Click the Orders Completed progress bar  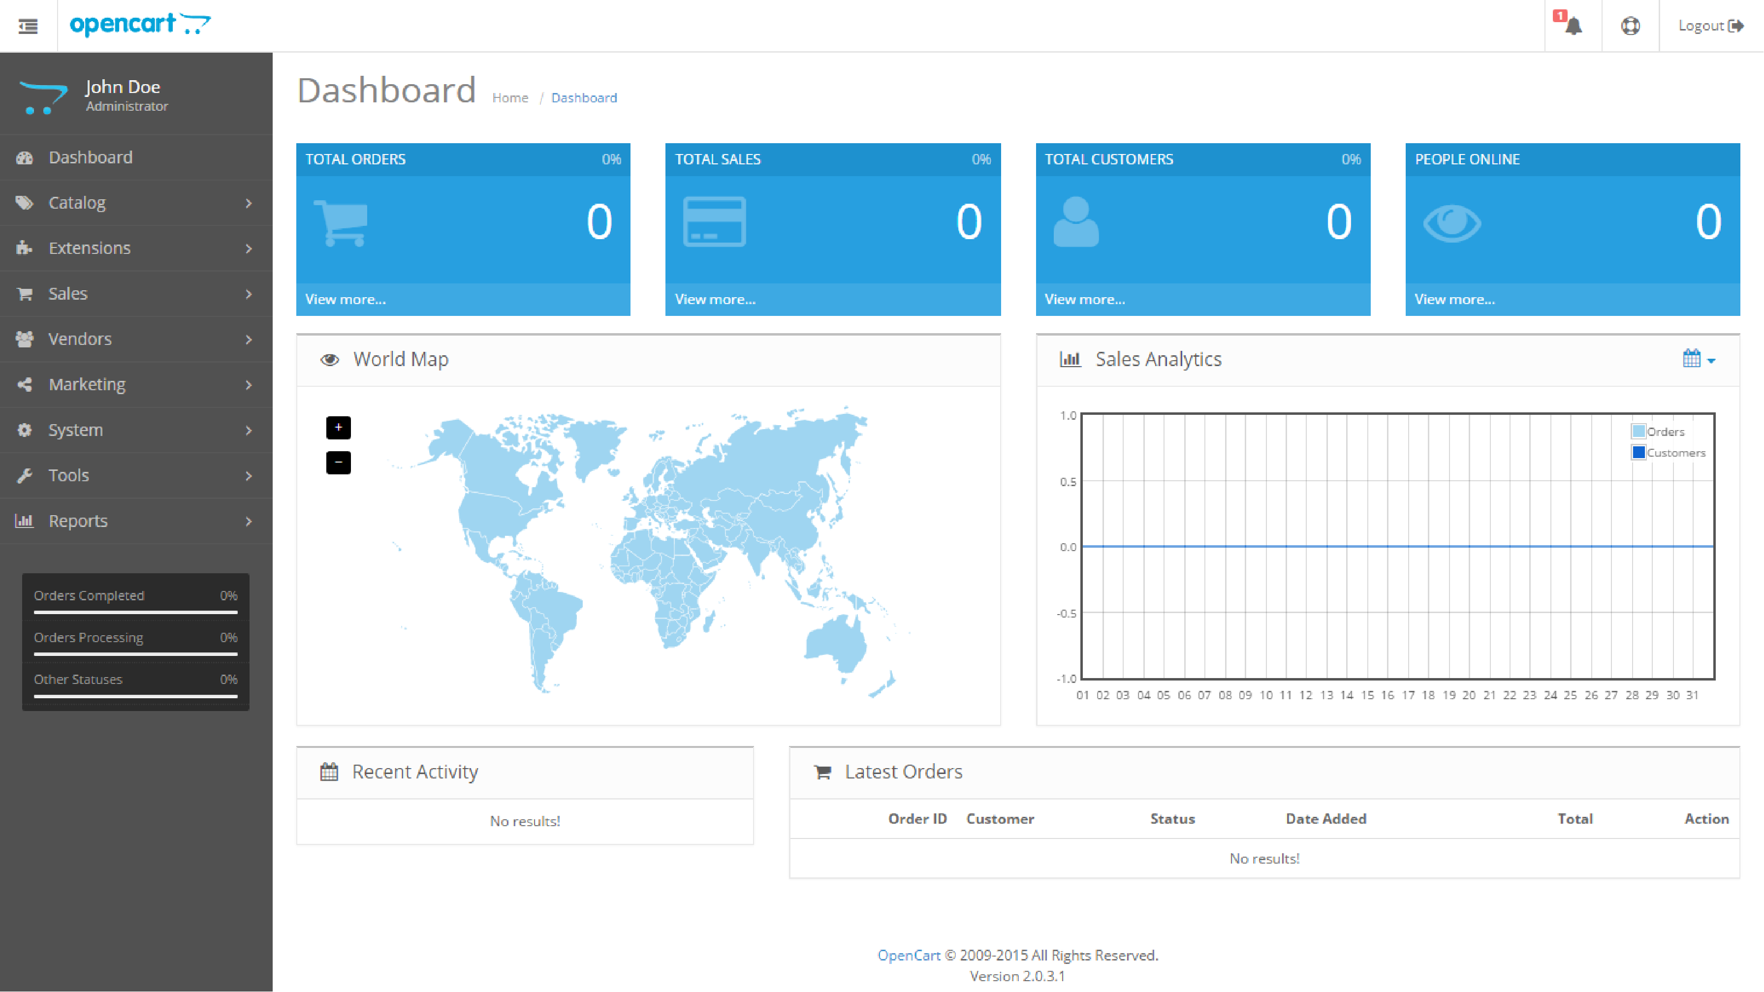coord(135,613)
